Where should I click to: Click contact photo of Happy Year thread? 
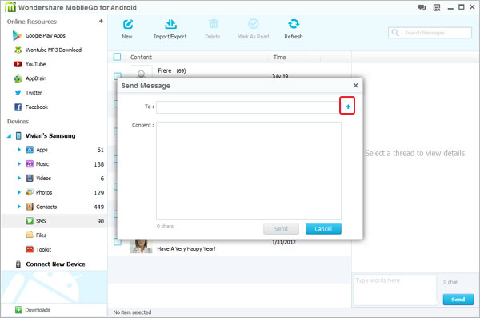[141, 246]
